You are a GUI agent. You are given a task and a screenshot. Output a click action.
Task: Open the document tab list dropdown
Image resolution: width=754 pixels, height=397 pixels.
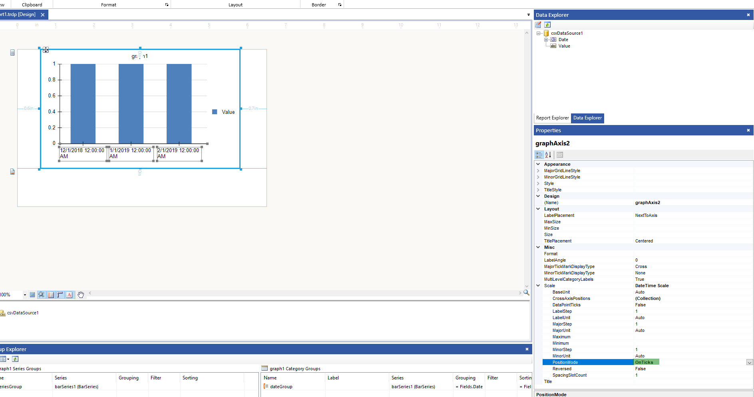(529, 15)
